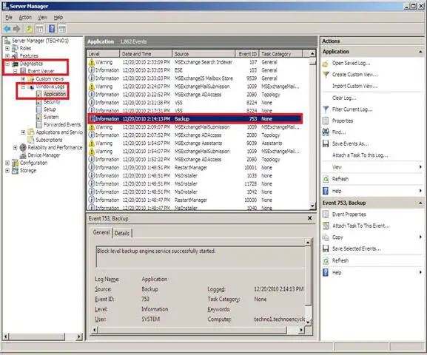The width and height of the screenshot is (427, 355).
Task: Switch to the Details tab
Action: tap(122, 233)
